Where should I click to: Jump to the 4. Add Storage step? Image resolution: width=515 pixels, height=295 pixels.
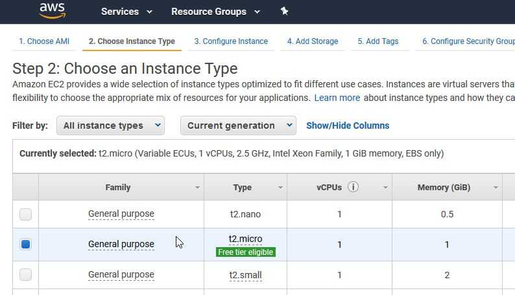[313, 41]
